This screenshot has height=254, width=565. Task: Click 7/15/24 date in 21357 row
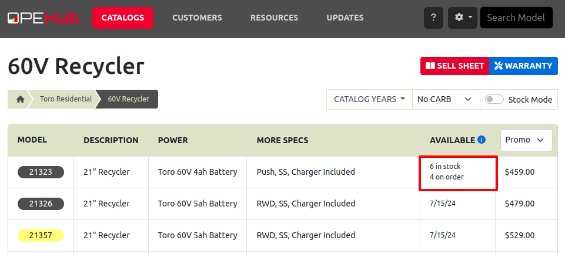443,235
